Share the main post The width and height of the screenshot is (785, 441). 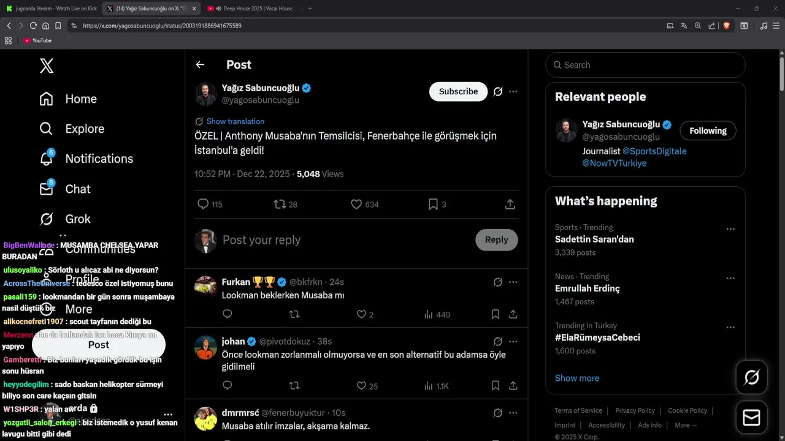click(x=510, y=204)
